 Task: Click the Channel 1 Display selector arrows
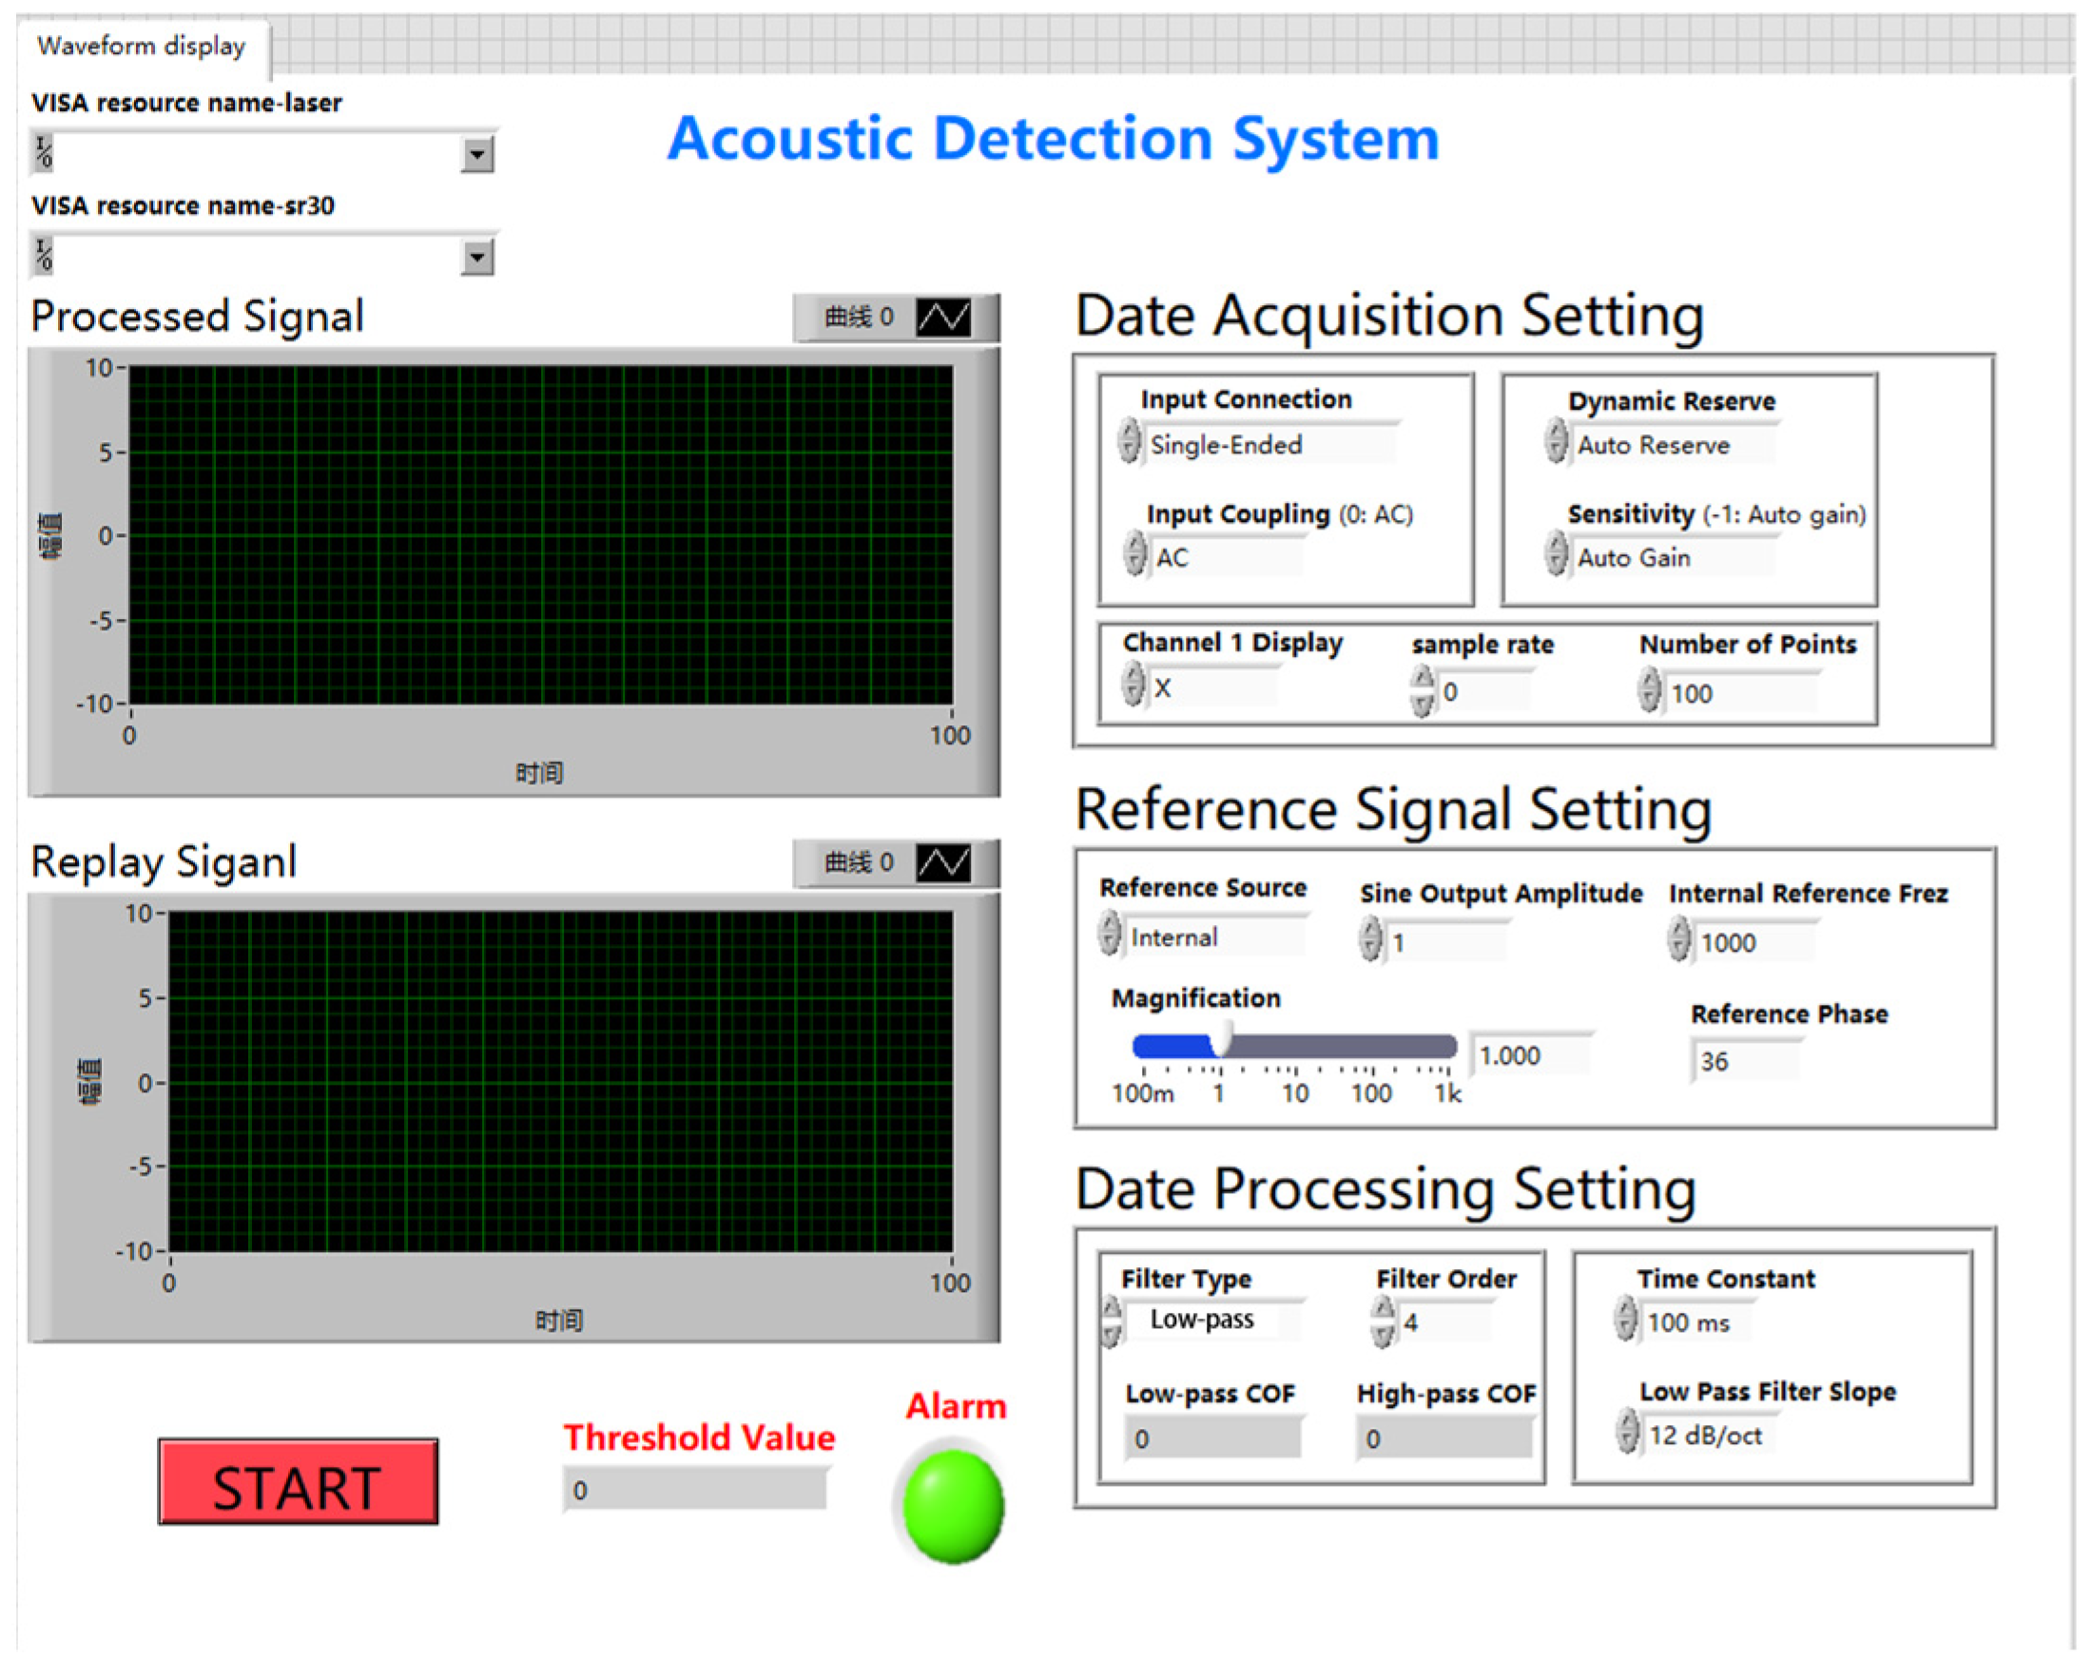pos(1133,684)
